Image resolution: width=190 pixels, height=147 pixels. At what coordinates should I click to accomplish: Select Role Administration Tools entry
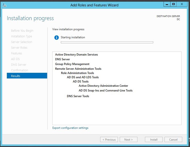[78, 73]
